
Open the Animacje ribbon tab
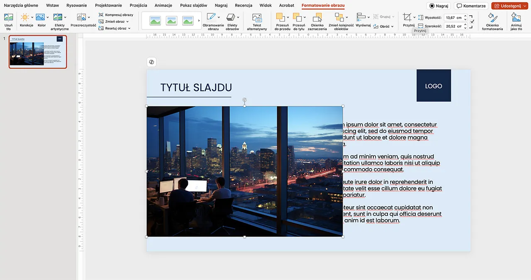(163, 5)
